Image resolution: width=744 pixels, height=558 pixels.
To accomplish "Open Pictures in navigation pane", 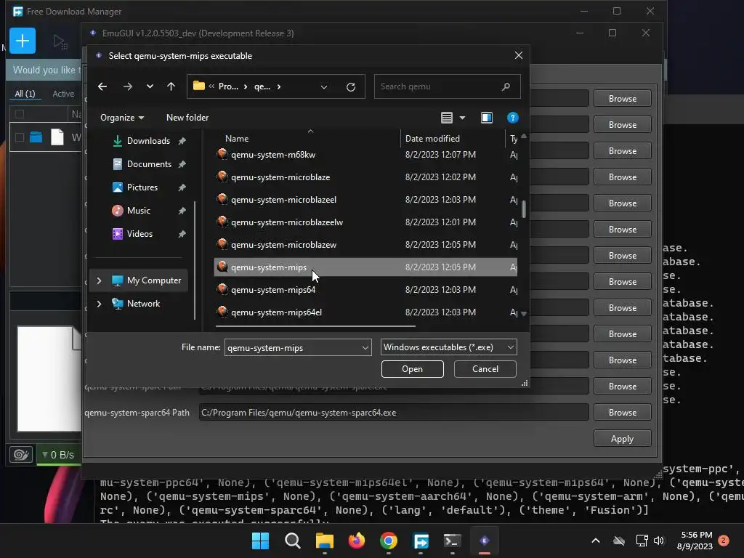I will (x=142, y=187).
